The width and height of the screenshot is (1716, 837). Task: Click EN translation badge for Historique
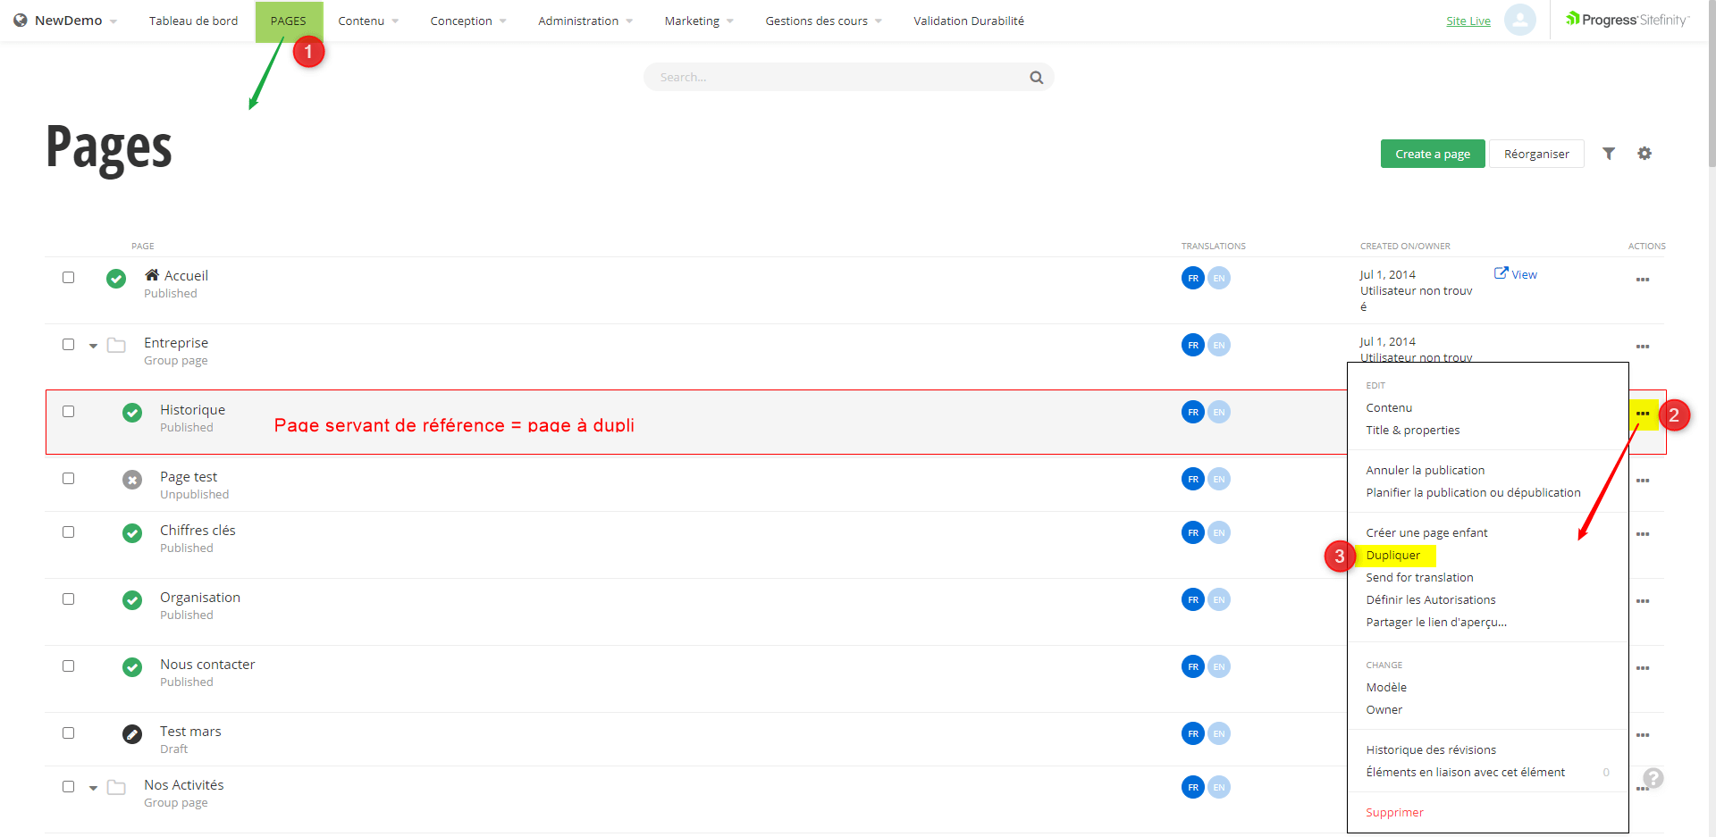(1219, 412)
